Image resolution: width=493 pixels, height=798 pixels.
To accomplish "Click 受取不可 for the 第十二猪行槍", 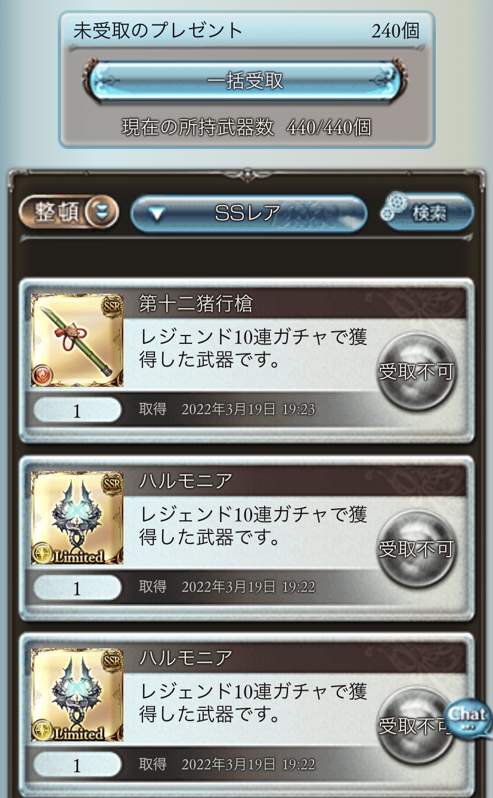I will [417, 371].
